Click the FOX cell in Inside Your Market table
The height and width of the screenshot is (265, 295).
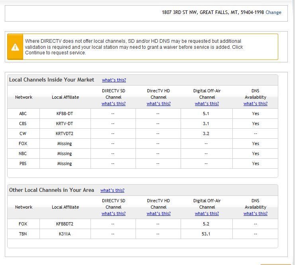tap(23, 144)
